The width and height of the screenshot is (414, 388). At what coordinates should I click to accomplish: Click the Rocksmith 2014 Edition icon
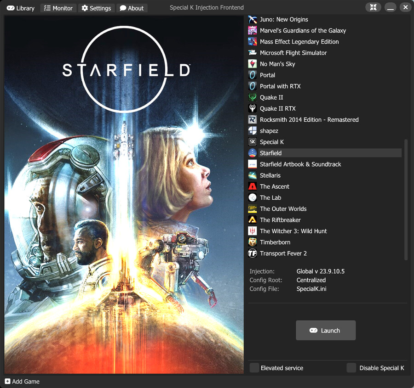click(x=253, y=120)
